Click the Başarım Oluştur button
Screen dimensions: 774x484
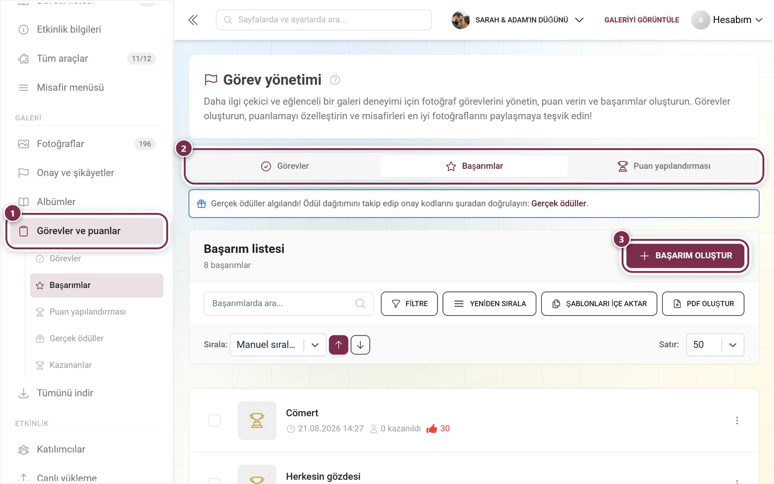(685, 256)
